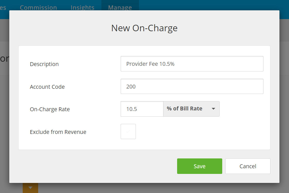The height and width of the screenshot is (193, 289).
Task: Cancel the New On-Charge dialog
Action: click(248, 166)
